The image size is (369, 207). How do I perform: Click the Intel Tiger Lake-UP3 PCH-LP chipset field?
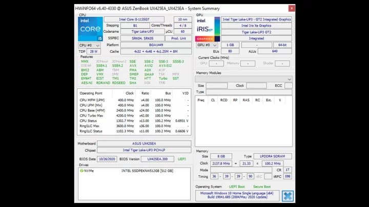click(x=143, y=150)
